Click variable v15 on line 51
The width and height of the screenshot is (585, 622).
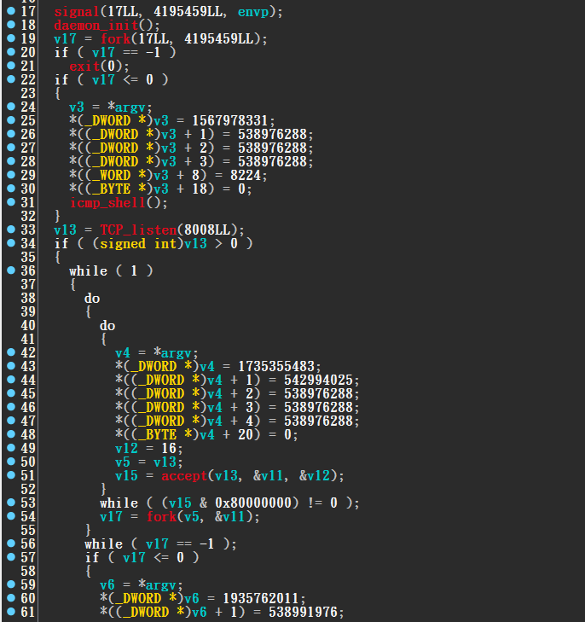(126, 475)
